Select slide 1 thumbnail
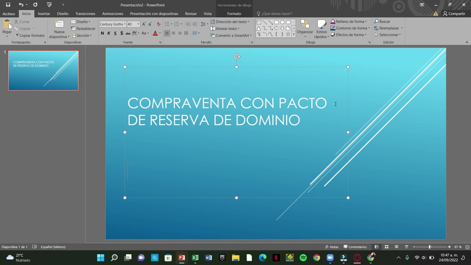 pyautogui.click(x=43, y=71)
